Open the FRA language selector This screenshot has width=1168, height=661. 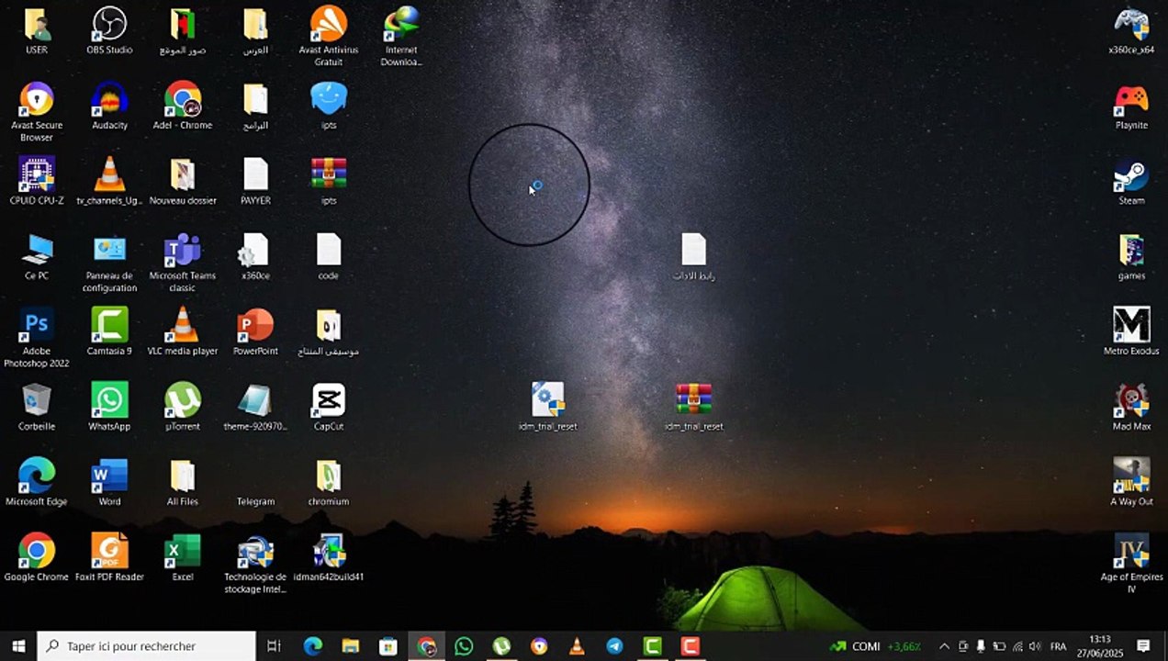tap(1058, 646)
